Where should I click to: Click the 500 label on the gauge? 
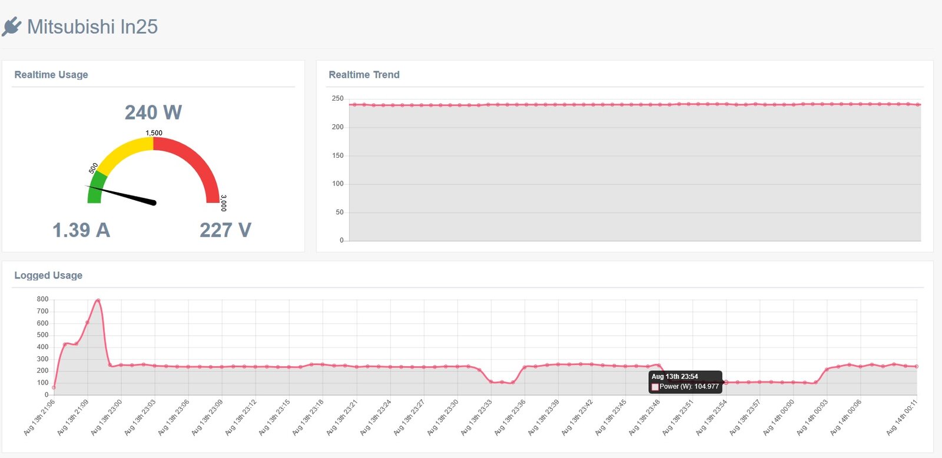94,168
